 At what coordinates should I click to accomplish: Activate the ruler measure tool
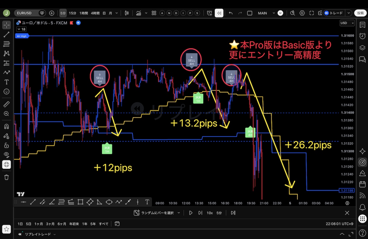(x=6, y=104)
